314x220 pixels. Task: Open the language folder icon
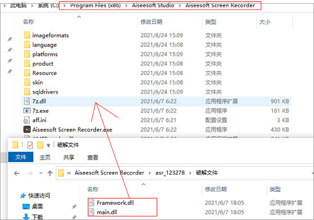pyautogui.click(x=27, y=44)
